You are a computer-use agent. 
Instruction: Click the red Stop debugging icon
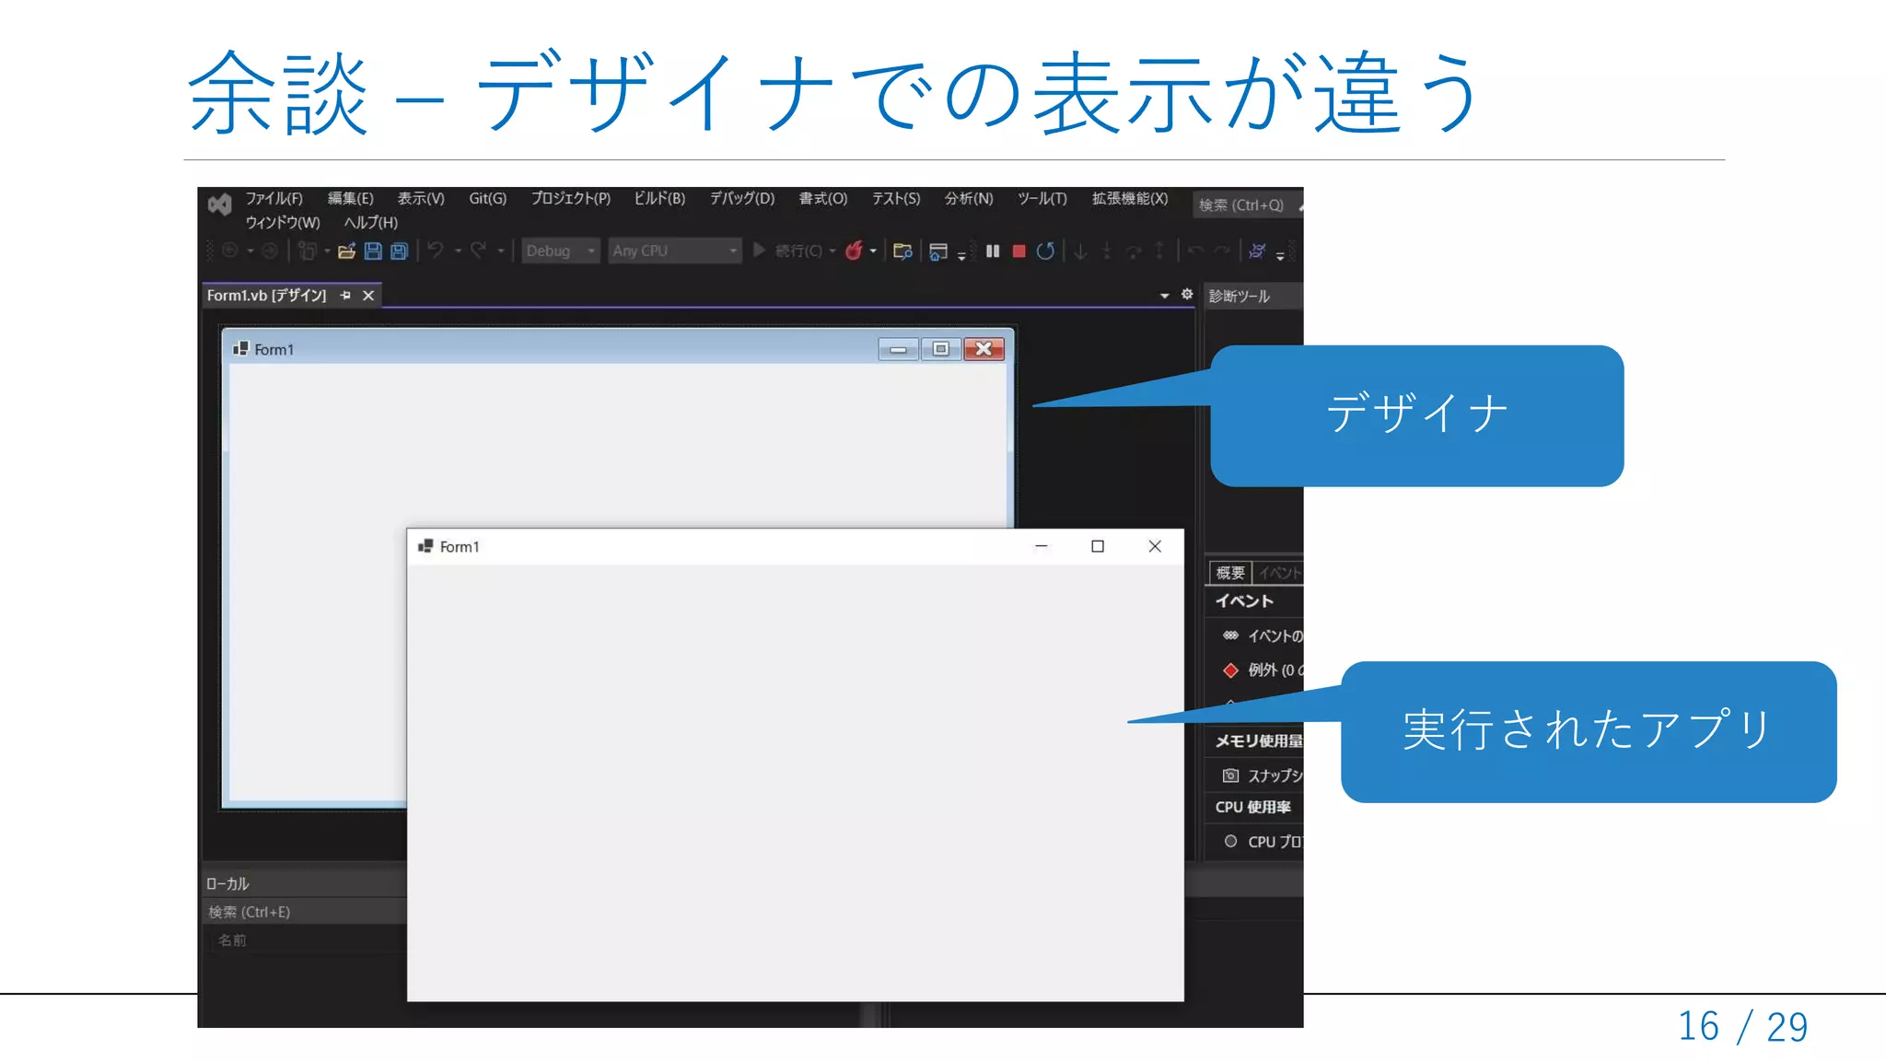tap(1019, 251)
